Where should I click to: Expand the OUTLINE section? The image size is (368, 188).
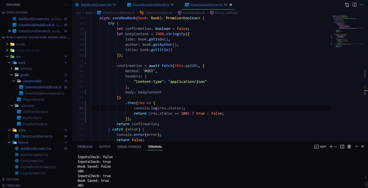click(12, 179)
